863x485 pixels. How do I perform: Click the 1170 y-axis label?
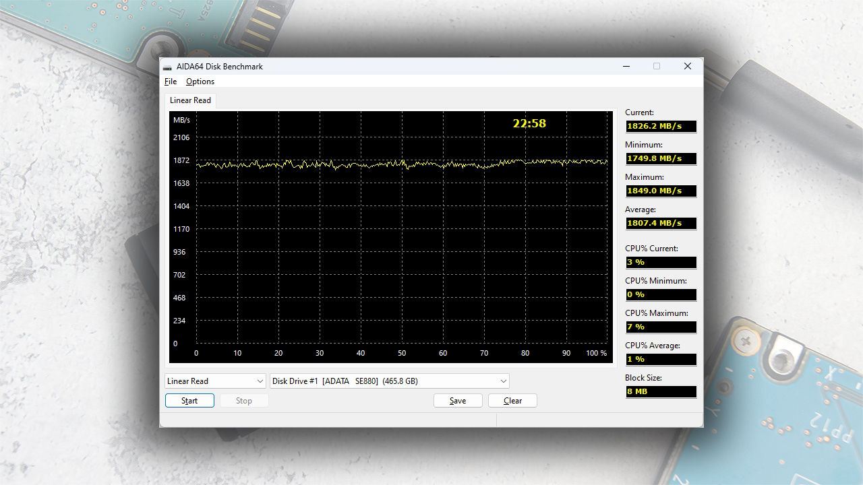tap(181, 229)
